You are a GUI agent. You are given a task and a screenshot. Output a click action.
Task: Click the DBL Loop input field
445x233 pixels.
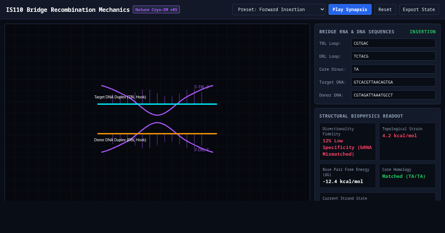pos(393,56)
